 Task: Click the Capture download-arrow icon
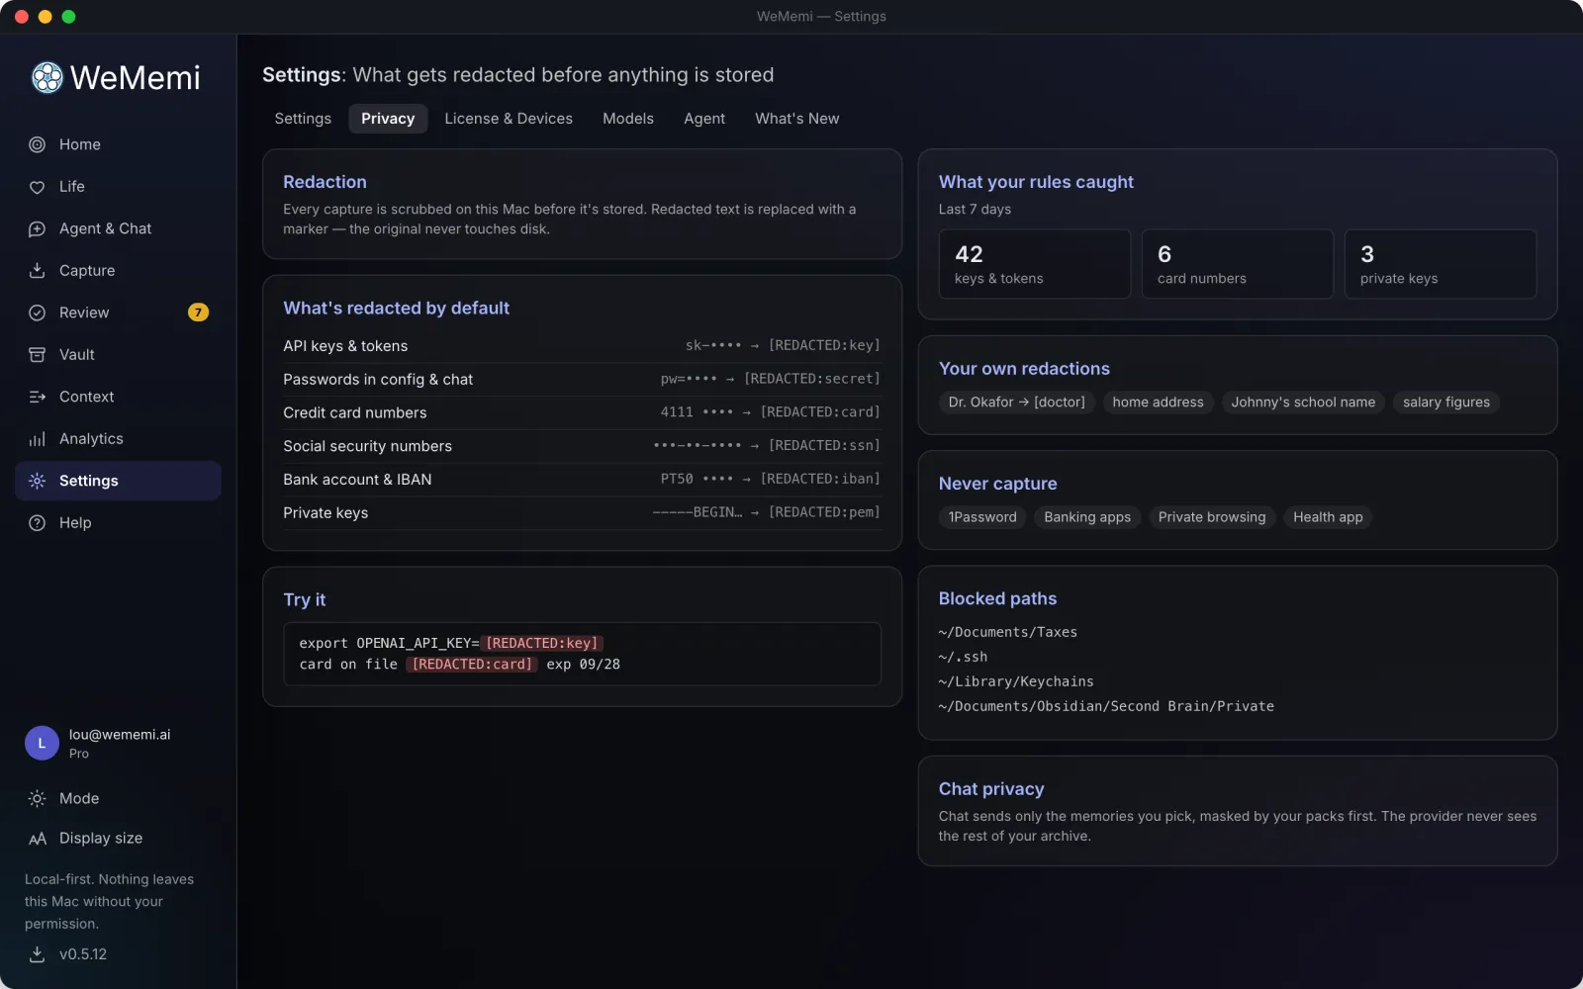click(x=37, y=271)
